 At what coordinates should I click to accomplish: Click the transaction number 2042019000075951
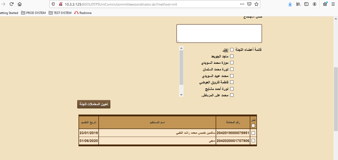tap(233, 133)
